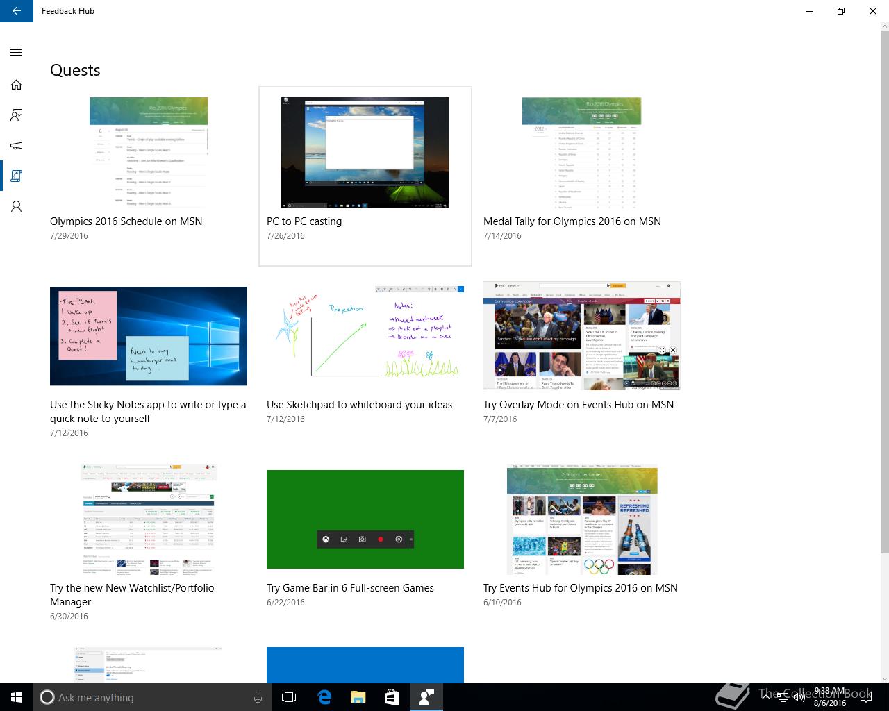Open Events Hub Olympics 2016 thumbnail
Screen dimensions: 889x711
click(582, 519)
